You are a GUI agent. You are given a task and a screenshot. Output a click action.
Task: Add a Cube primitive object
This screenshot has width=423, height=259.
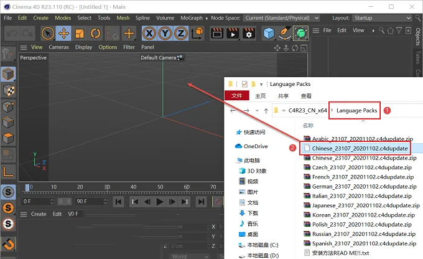pos(269,34)
